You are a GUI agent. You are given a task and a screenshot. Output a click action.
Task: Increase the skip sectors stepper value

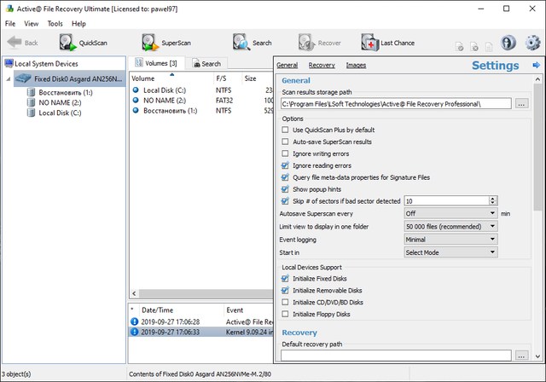pos(493,198)
